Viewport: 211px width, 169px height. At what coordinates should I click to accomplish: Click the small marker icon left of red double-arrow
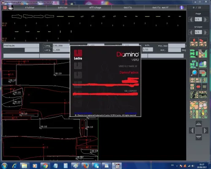coord(192,87)
